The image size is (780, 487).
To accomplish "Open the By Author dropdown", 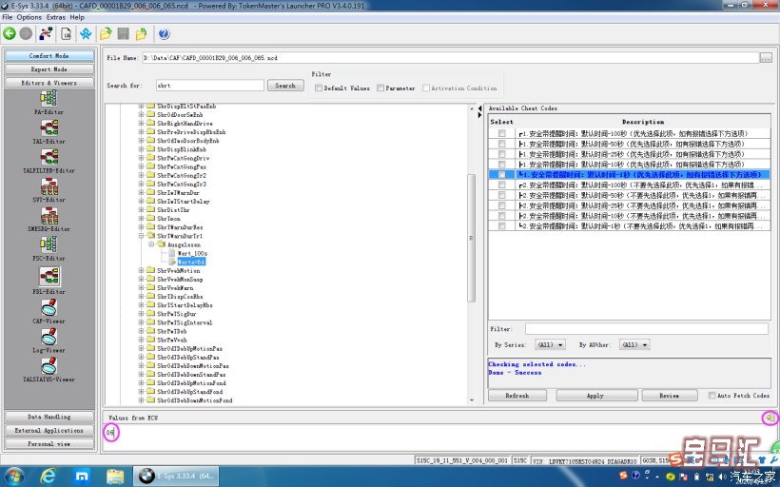I will [x=634, y=344].
